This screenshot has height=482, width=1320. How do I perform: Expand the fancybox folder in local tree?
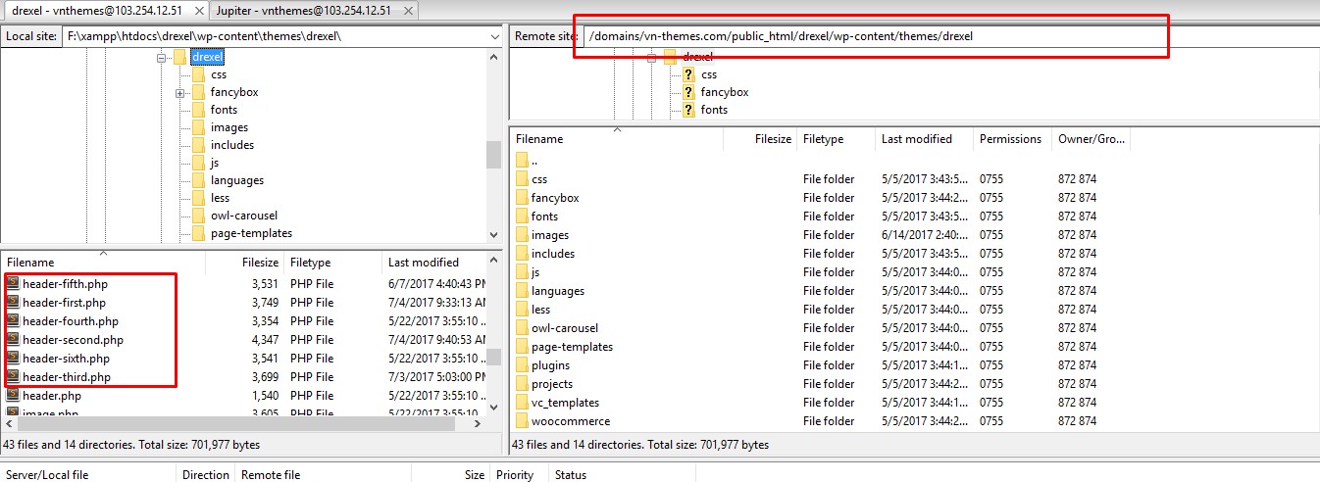pyautogui.click(x=180, y=93)
